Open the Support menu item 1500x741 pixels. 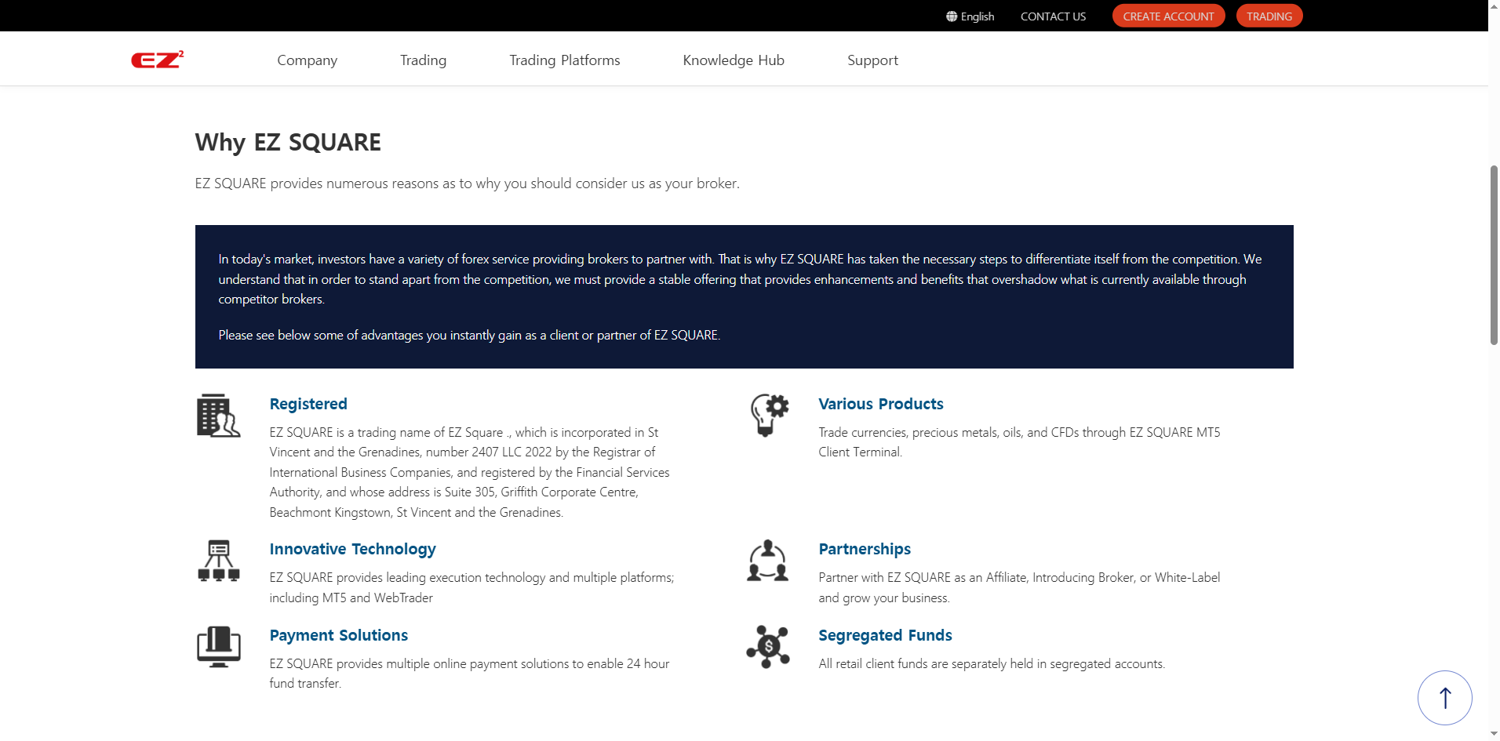872,60
